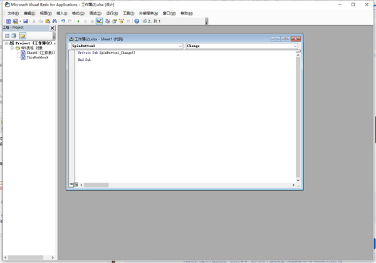Image resolution: width=376 pixels, height=263 pixels.
Task: Click the Undo arrow in the toolbar
Action: (63, 21)
